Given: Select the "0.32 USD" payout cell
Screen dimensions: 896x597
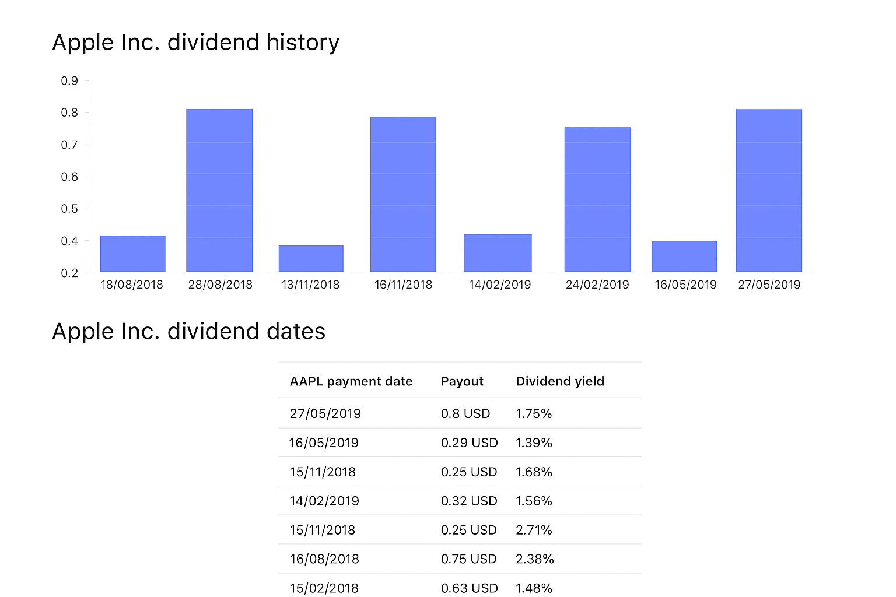Looking at the screenshot, I should (x=469, y=501).
